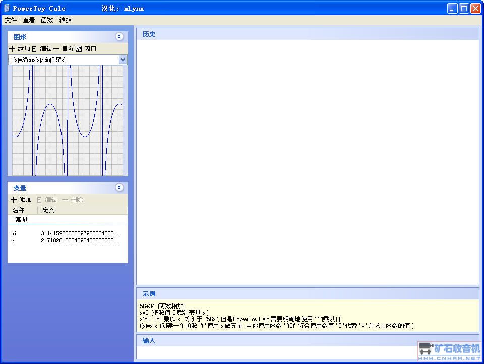Click the f(x)=x*x example line
This screenshot has height=364, width=484.
[277, 325]
